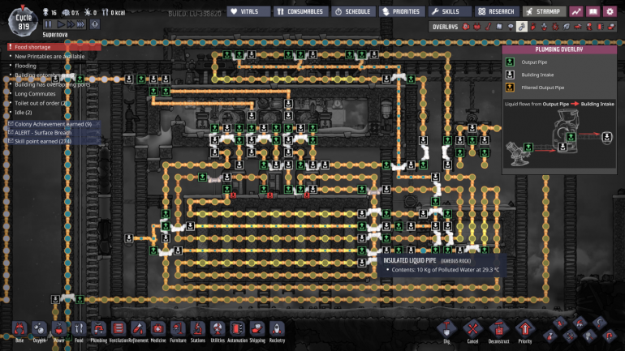Select the Cancel tool
Image resolution: width=625 pixels, height=351 pixels.
472,331
